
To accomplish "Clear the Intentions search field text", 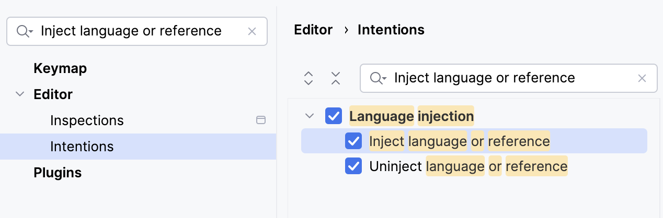I will pyautogui.click(x=642, y=78).
